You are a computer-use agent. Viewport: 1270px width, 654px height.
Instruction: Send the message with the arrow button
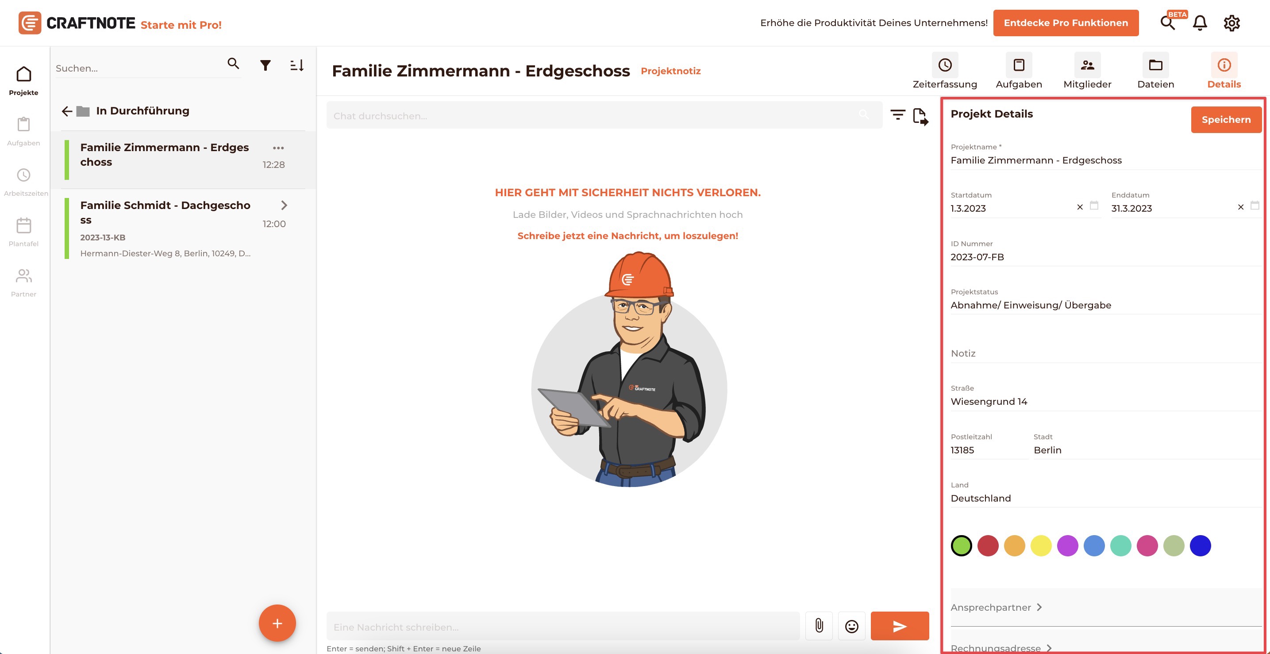tap(900, 626)
